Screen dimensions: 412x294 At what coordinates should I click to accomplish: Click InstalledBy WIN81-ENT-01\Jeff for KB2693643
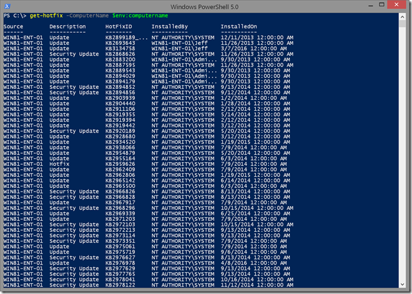pyautogui.click(x=180, y=43)
